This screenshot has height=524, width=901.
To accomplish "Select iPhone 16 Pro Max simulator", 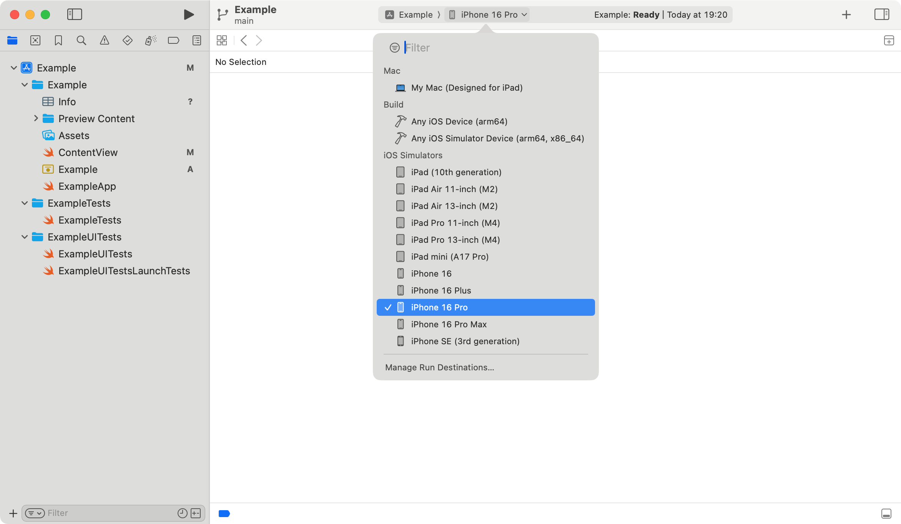I will (x=449, y=324).
